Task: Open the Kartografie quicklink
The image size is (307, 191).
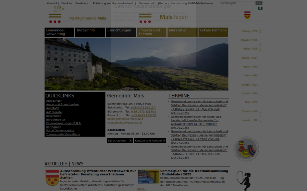Action: coord(54,127)
